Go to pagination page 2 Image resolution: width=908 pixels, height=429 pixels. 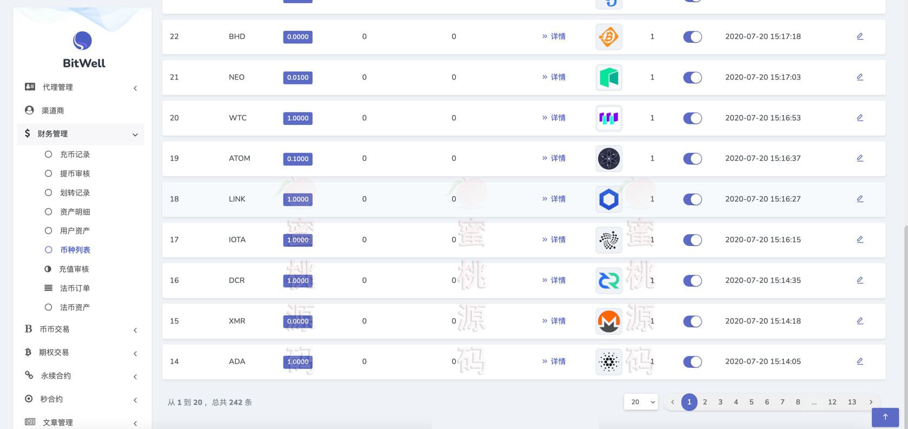pos(705,402)
